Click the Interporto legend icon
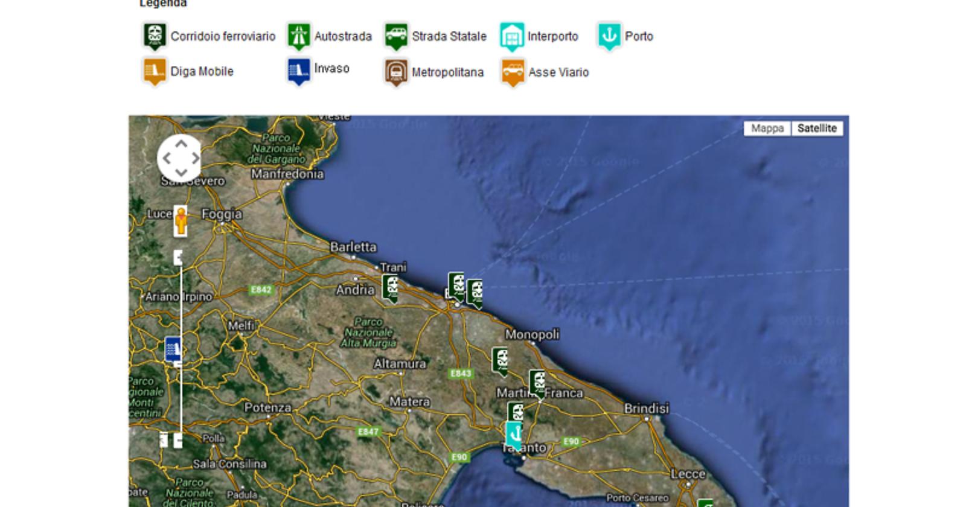This screenshot has height=507, width=966. click(x=512, y=36)
